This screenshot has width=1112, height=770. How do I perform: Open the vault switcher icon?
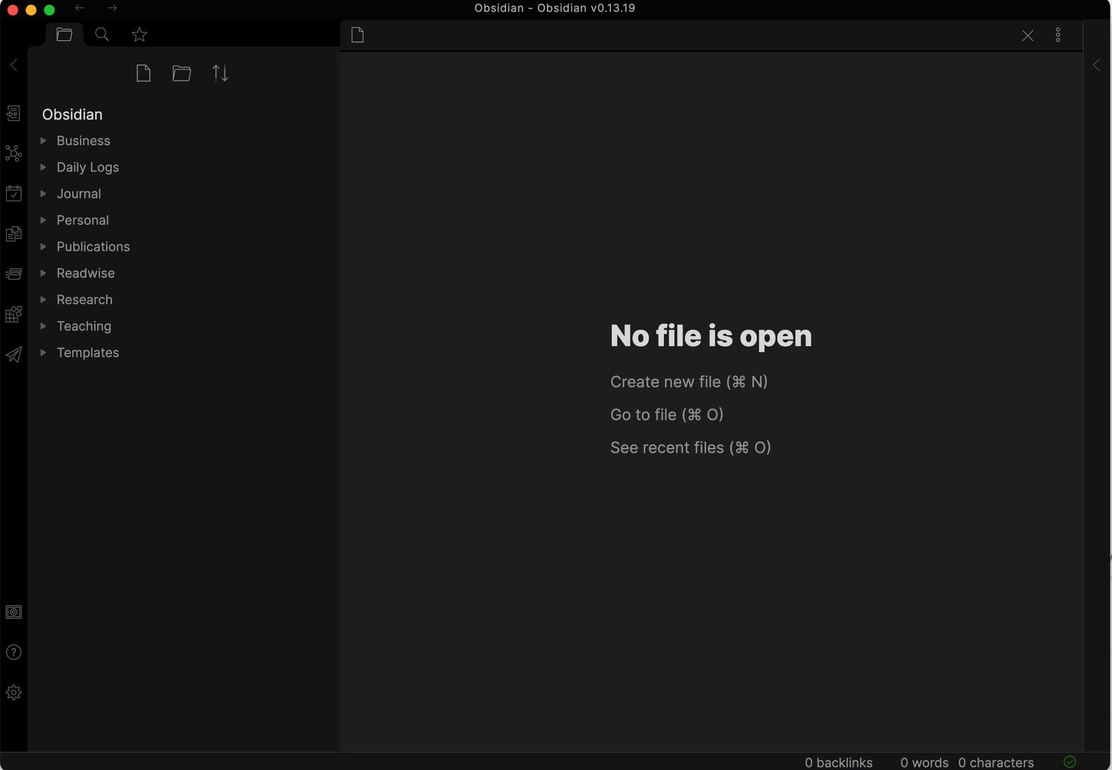14,612
